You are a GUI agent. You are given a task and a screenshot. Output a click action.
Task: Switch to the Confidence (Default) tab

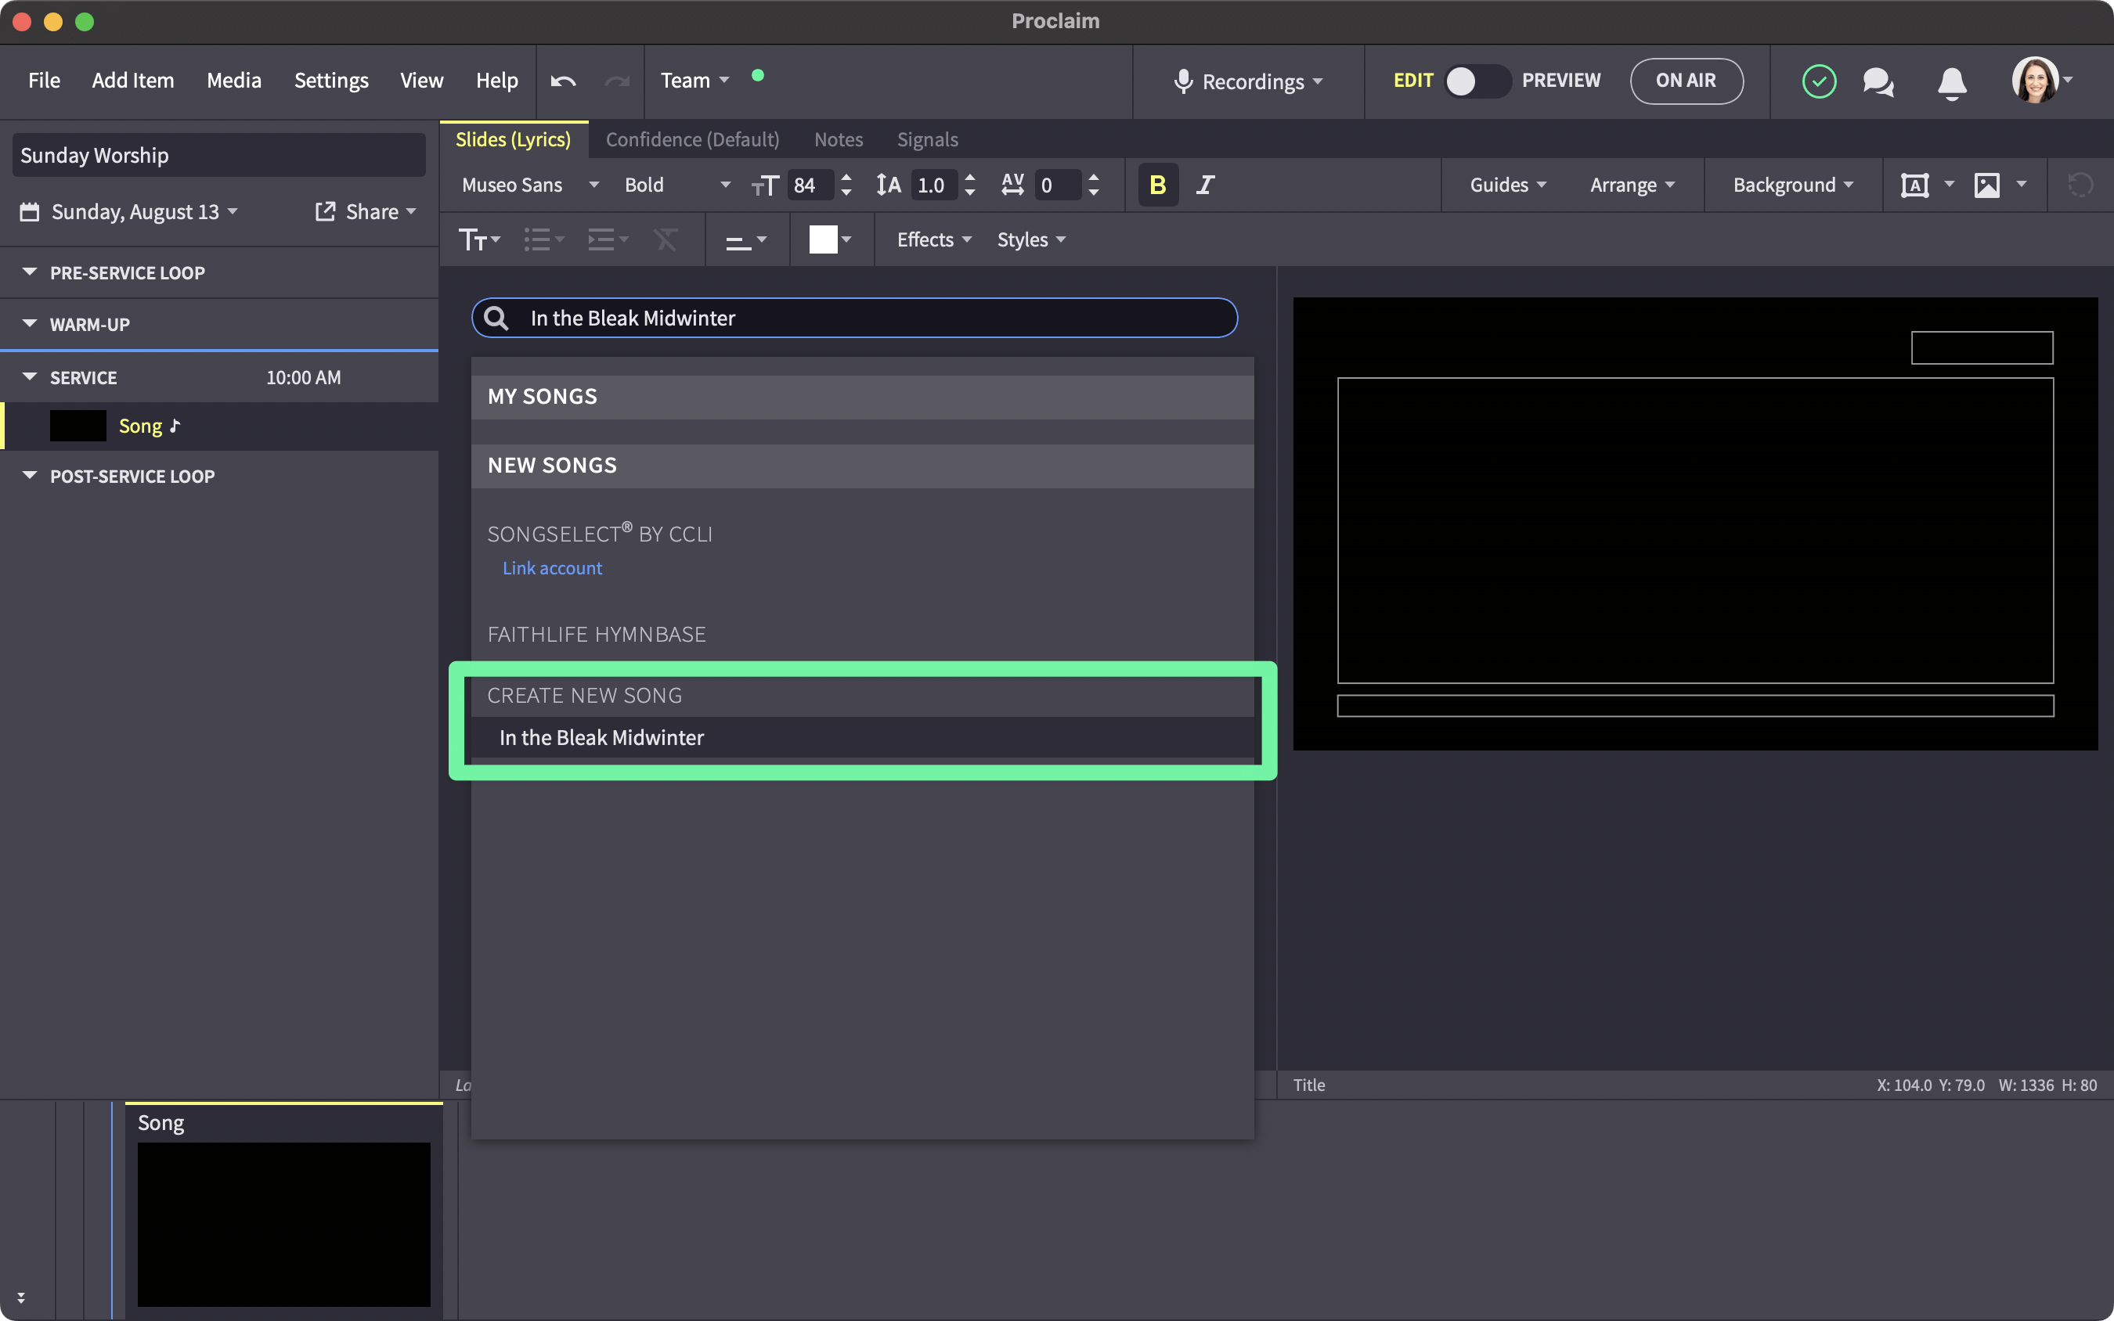click(692, 140)
